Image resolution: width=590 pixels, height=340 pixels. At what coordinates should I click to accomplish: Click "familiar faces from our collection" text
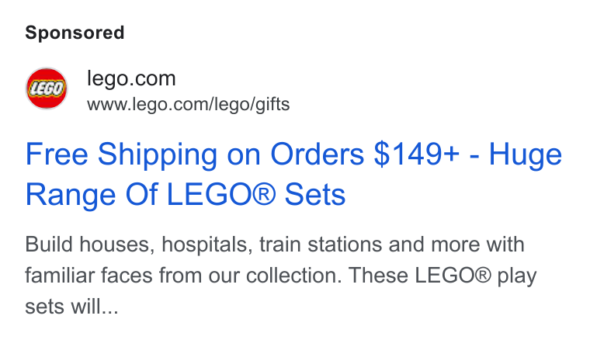(x=183, y=276)
